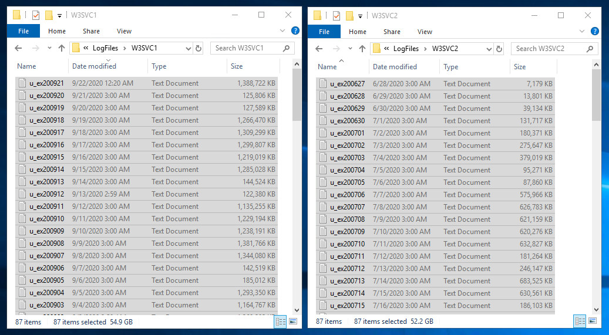Screen dimensions: 609x335
Task: Open the File menu in W3SVC2 window
Action: [x=324, y=32]
